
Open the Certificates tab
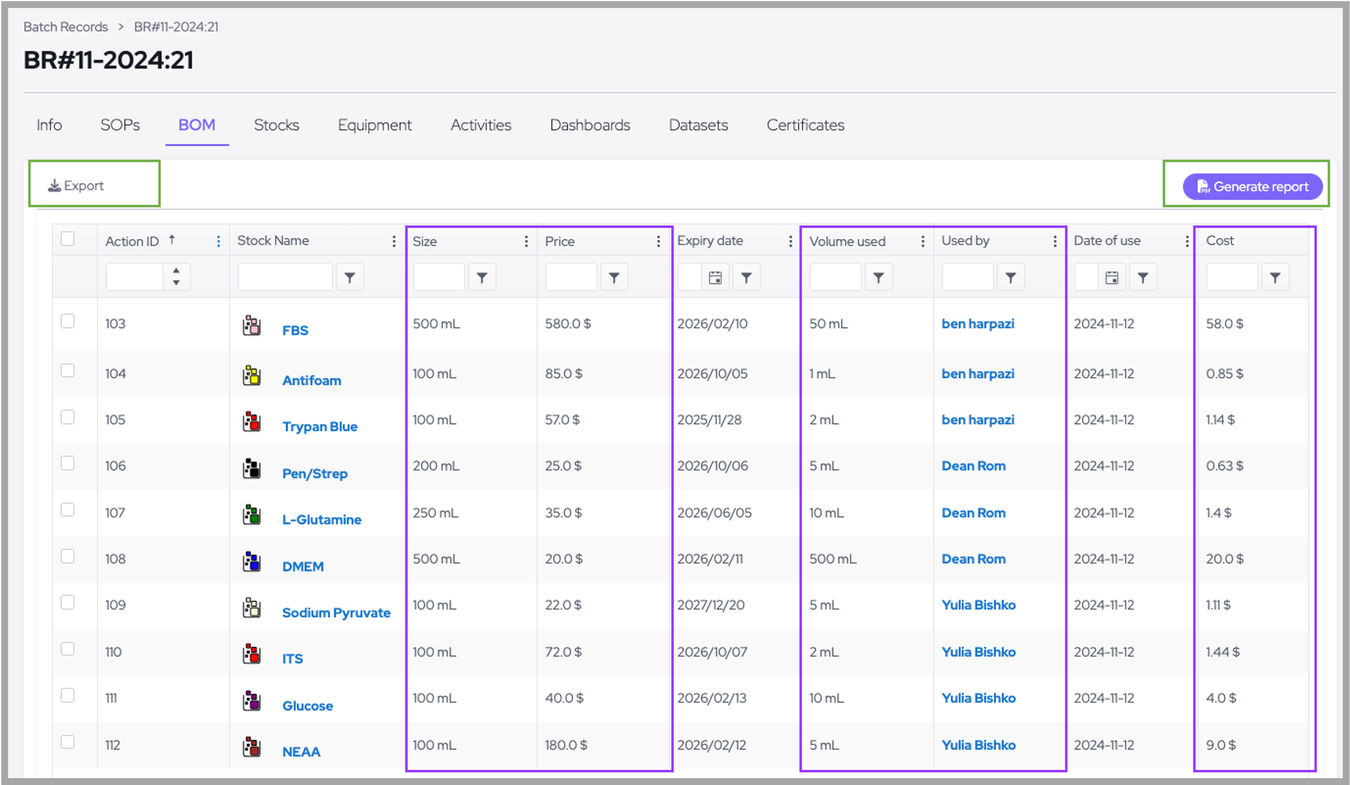[805, 125]
